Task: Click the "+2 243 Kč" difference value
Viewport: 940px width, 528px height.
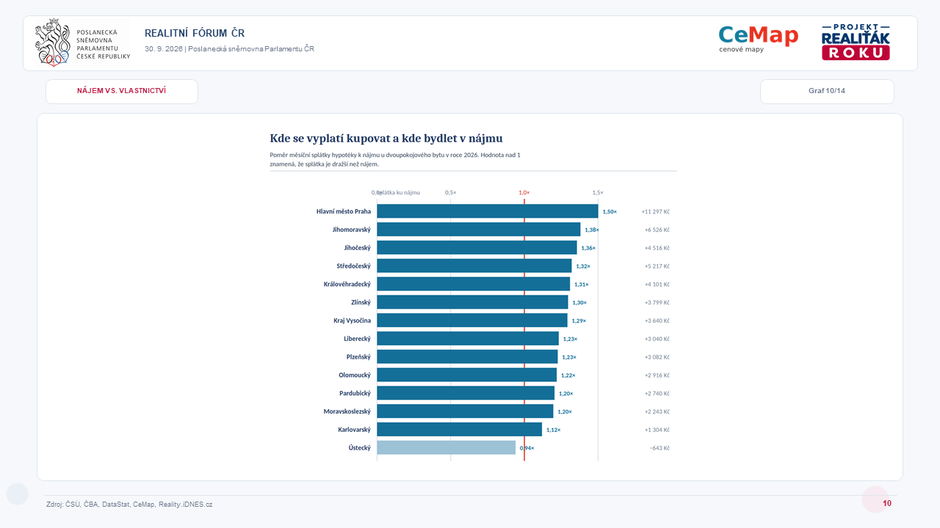Action: tap(657, 411)
